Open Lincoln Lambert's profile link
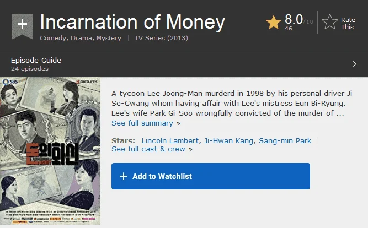Image resolution: width=368 pixels, height=228 pixels. (170, 140)
